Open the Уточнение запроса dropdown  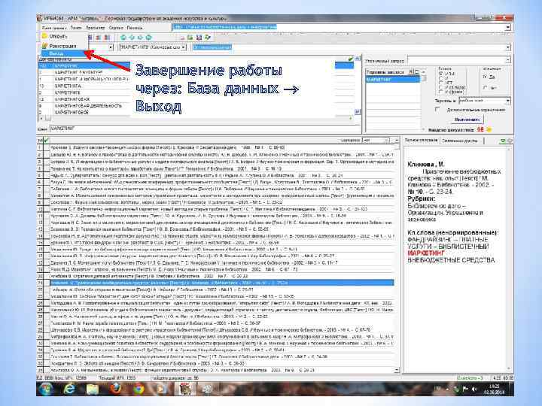(508, 60)
